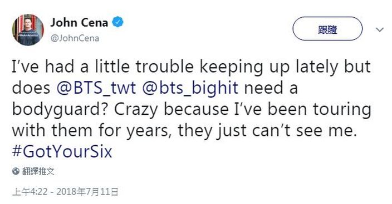Open the @JohnCena handle

coord(75,38)
